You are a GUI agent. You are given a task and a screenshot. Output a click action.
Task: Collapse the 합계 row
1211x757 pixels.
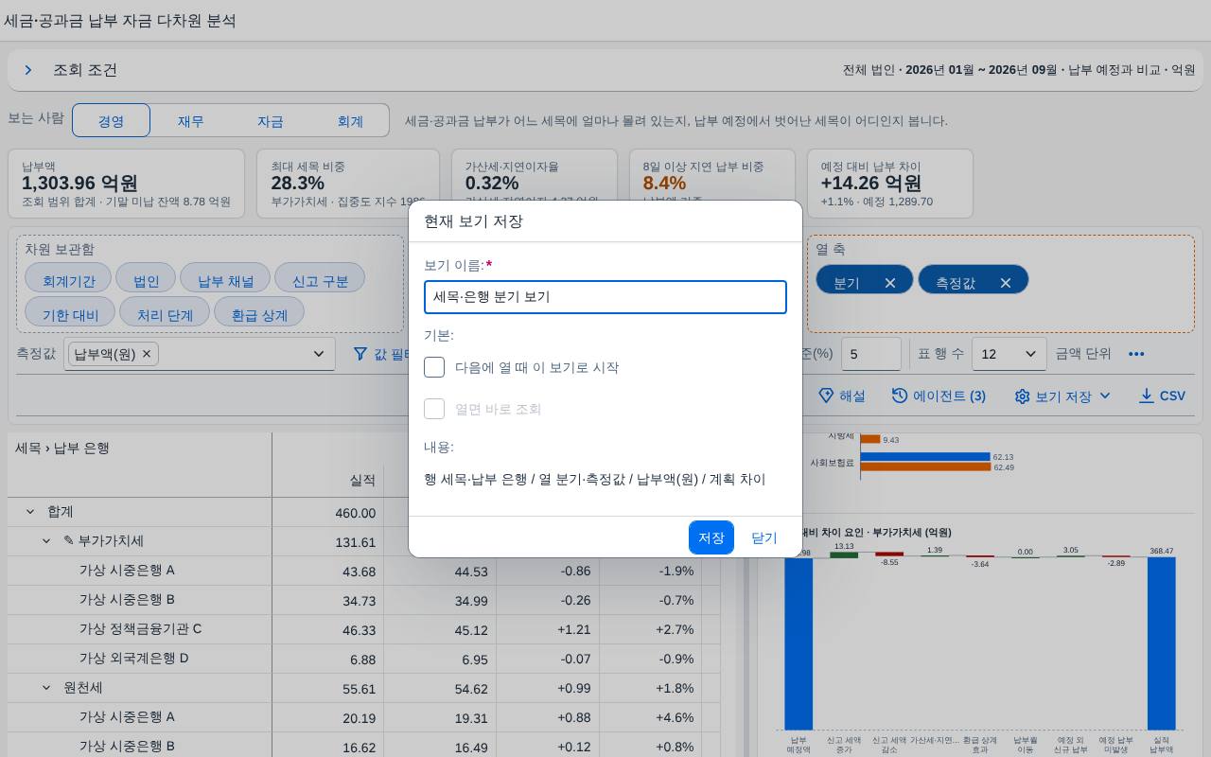coord(30,512)
